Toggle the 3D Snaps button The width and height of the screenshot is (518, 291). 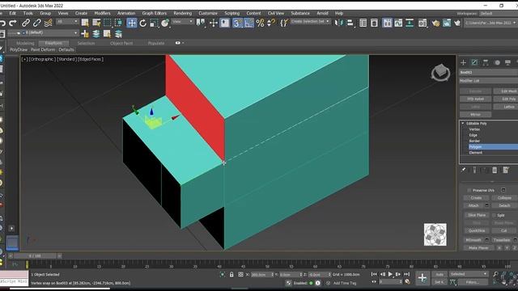coord(237,23)
